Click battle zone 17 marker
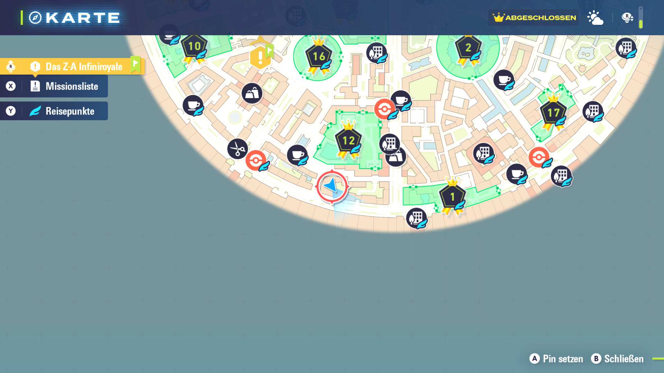Image resolution: width=664 pixels, height=373 pixels. (x=553, y=113)
